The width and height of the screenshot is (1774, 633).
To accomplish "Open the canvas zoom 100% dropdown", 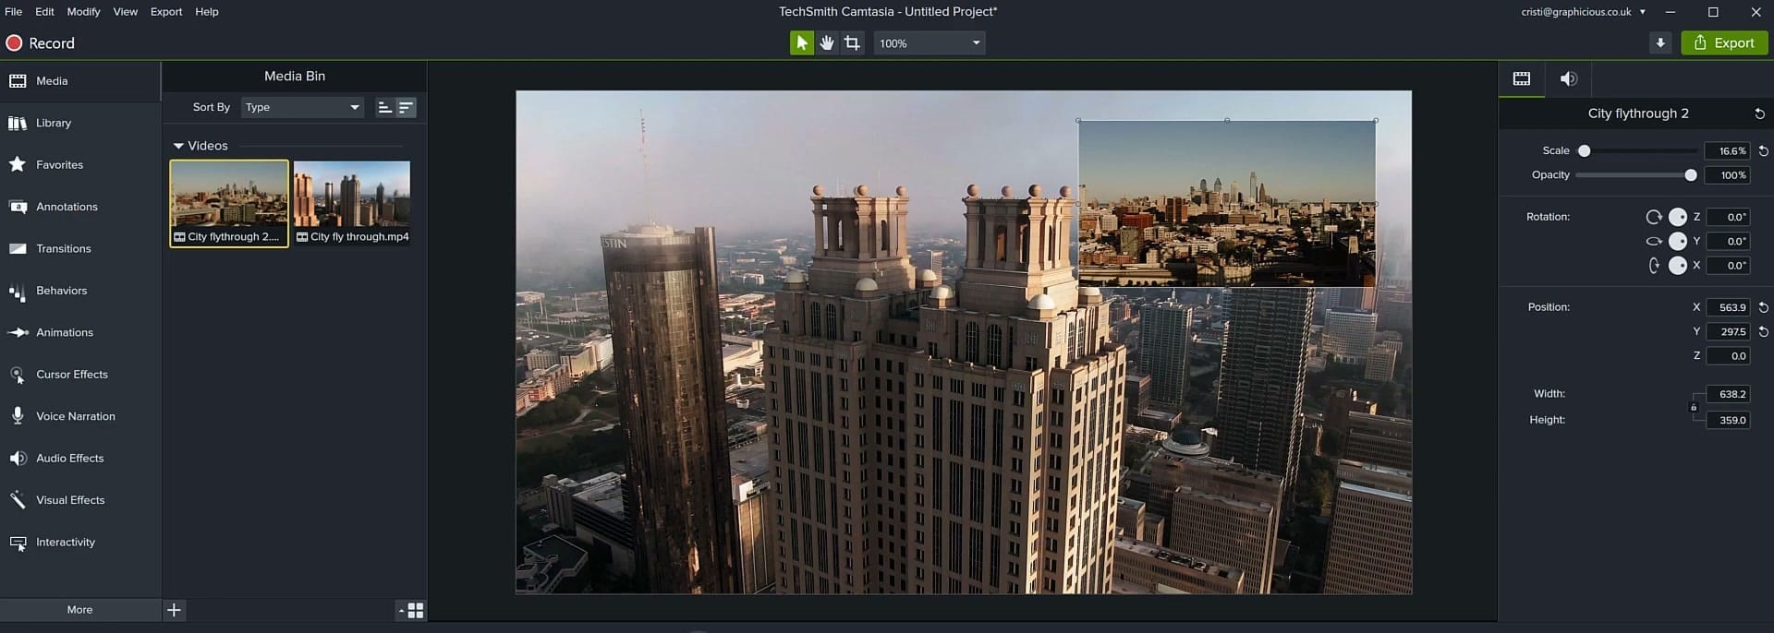I will [x=930, y=43].
